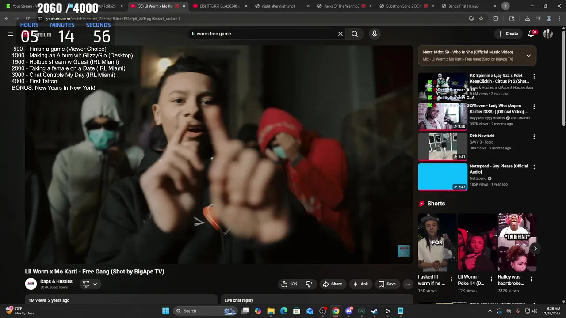Open File Explorer from taskbar
This screenshot has height=318, width=566.
tap(271, 311)
